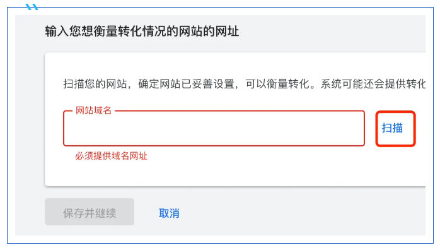Screen dimensions: 440x250
Task: Click gray background right of 取消
Action: pos(303,212)
